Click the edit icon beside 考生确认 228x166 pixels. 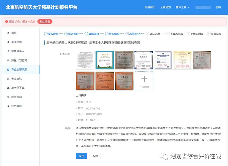coord(8,79)
